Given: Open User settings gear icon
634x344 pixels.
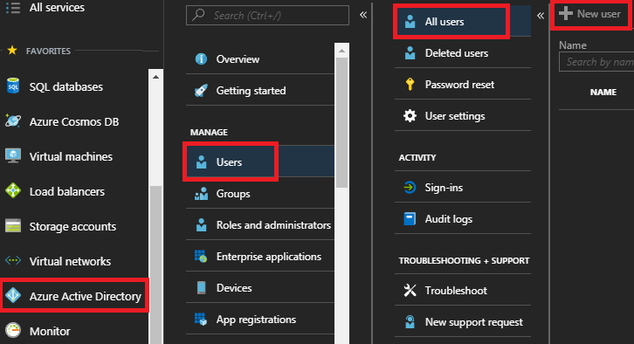Looking at the screenshot, I should 410,115.
